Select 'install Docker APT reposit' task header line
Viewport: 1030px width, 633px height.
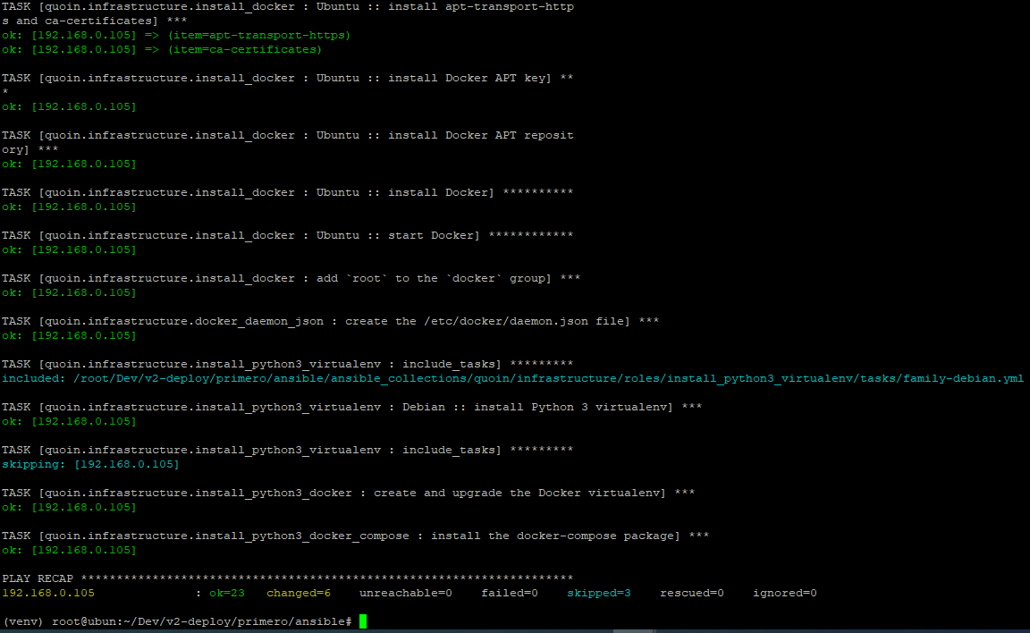point(287,135)
